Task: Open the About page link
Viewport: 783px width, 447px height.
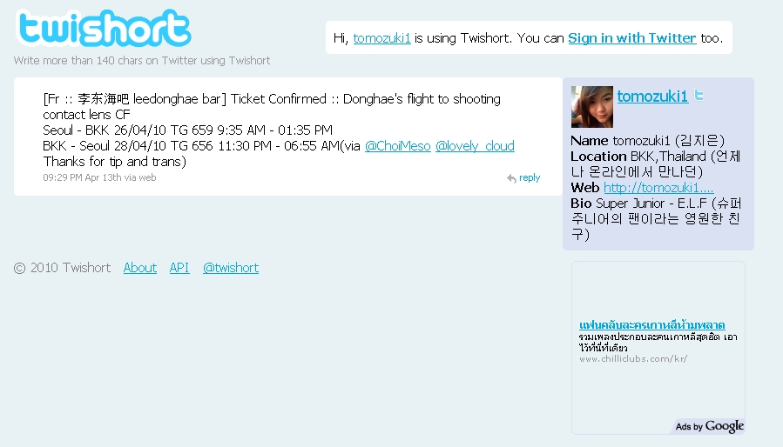Action: (x=140, y=268)
